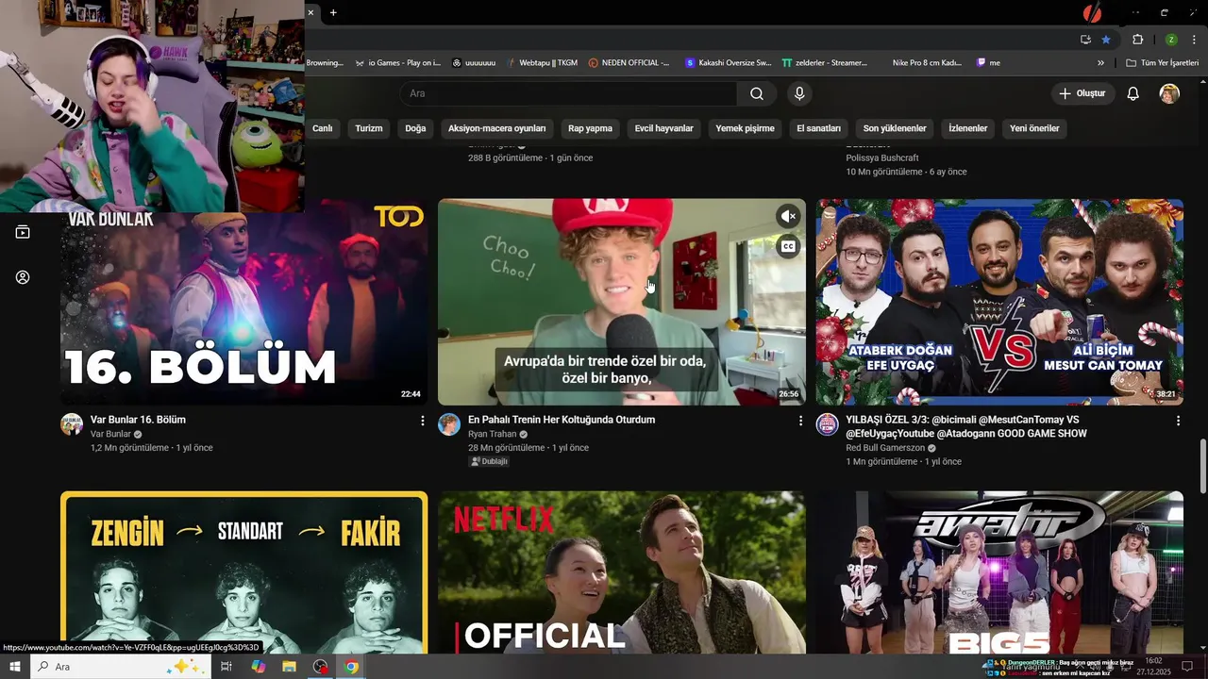Start voice search with the microphone icon

pyautogui.click(x=799, y=93)
